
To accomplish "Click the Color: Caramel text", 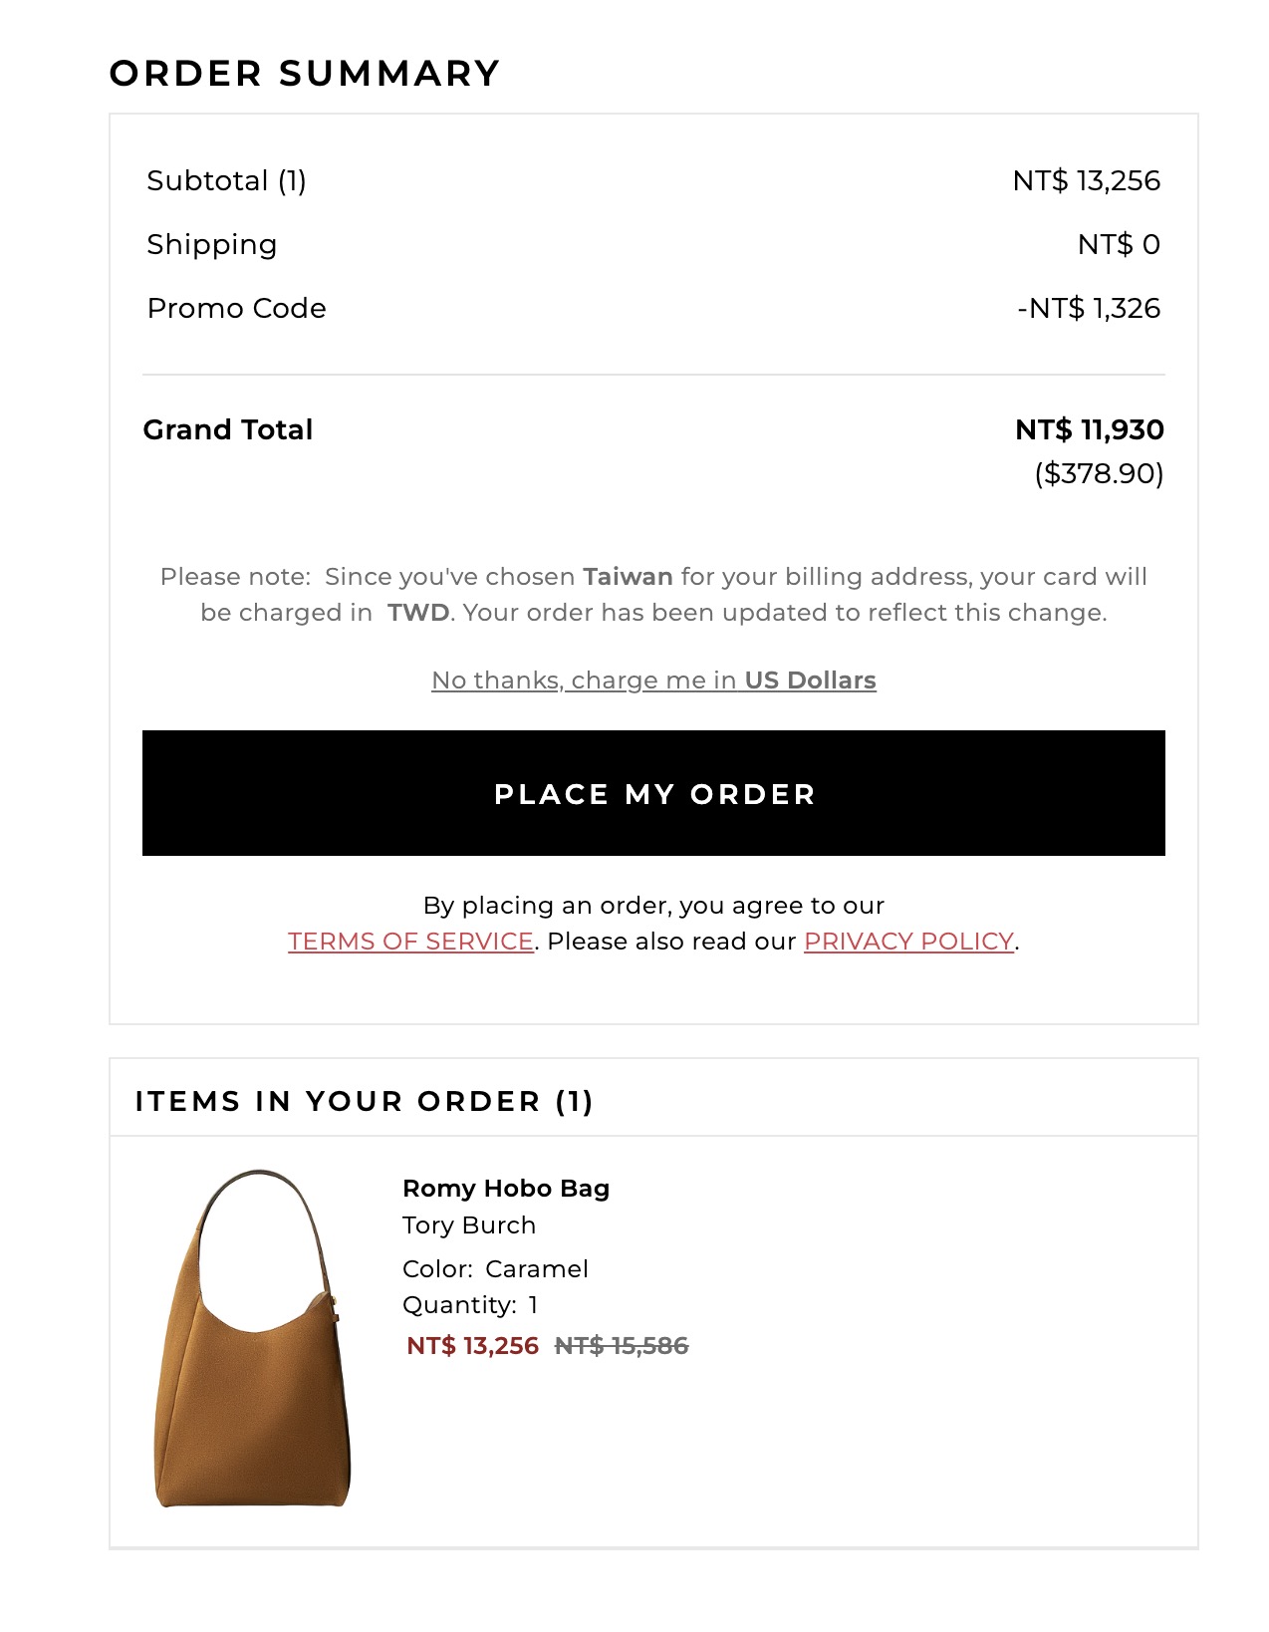I will tap(495, 1268).
